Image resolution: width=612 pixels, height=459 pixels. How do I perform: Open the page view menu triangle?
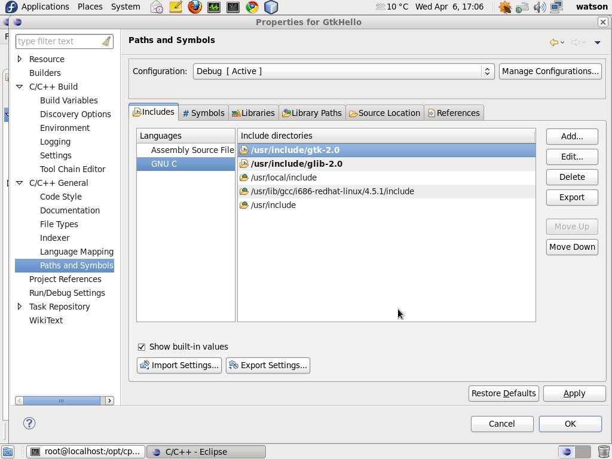(x=597, y=42)
